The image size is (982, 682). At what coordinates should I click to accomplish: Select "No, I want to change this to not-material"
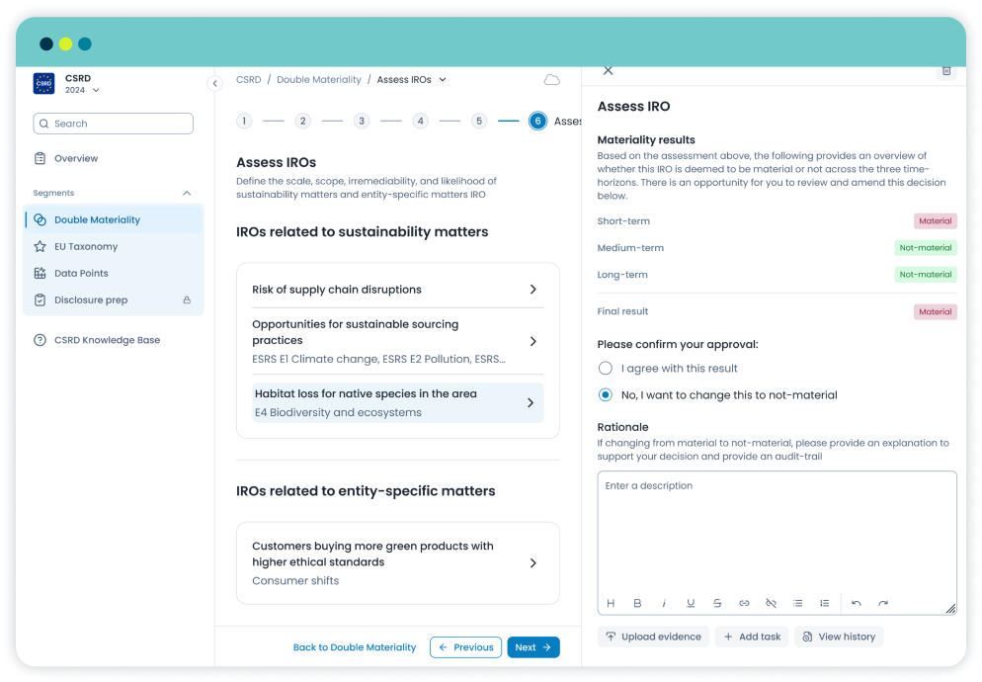[x=605, y=395]
